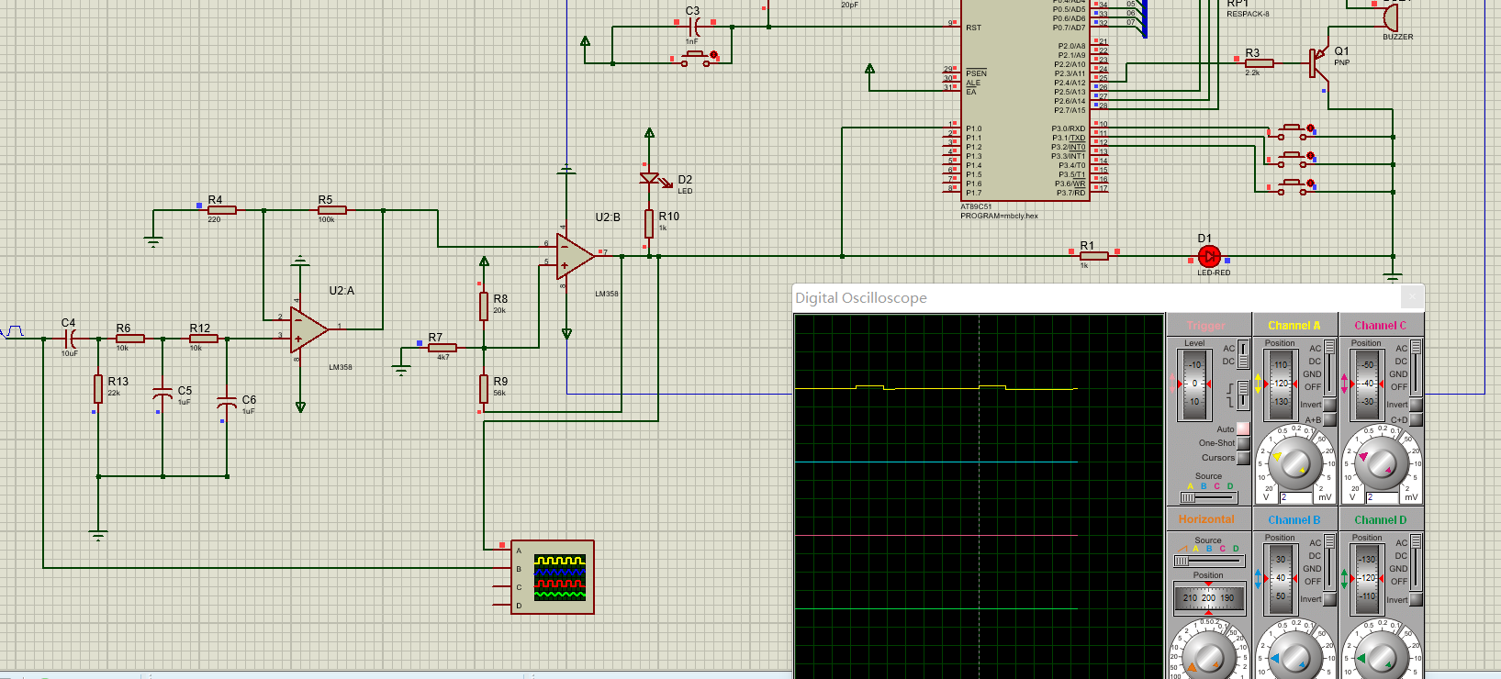Enable One-Shot trigger mode
Image resolution: width=1501 pixels, height=679 pixels.
pyautogui.click(x=1243, y=443)
